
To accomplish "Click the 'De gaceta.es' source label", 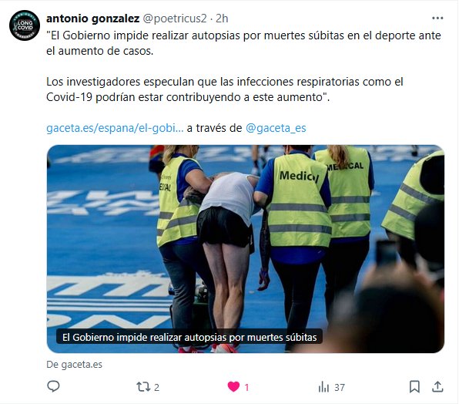I will (75, 365).
